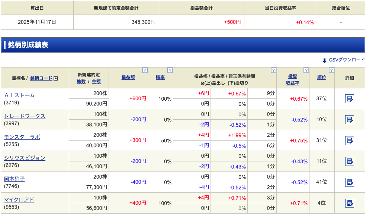Open detail icon for トレードワークス row
The image size is (366, 214).
[349, 120]
